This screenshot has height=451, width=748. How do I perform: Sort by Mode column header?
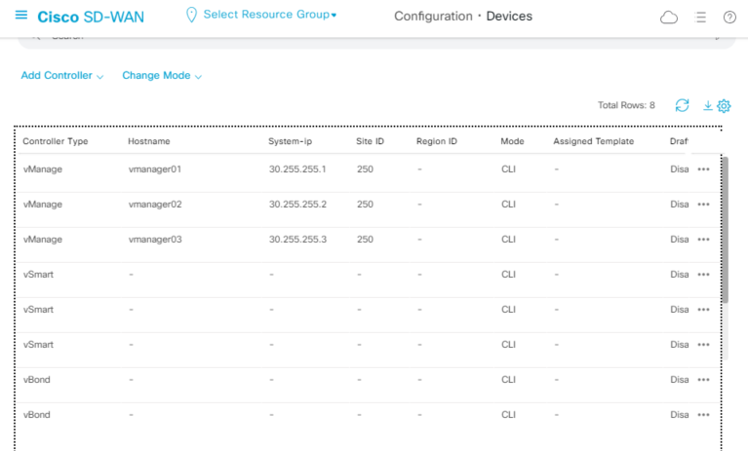pos(512,141)
